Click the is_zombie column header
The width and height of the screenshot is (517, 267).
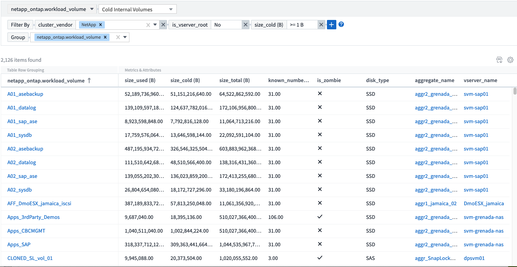pyautogui.click(x=329, y=81)
